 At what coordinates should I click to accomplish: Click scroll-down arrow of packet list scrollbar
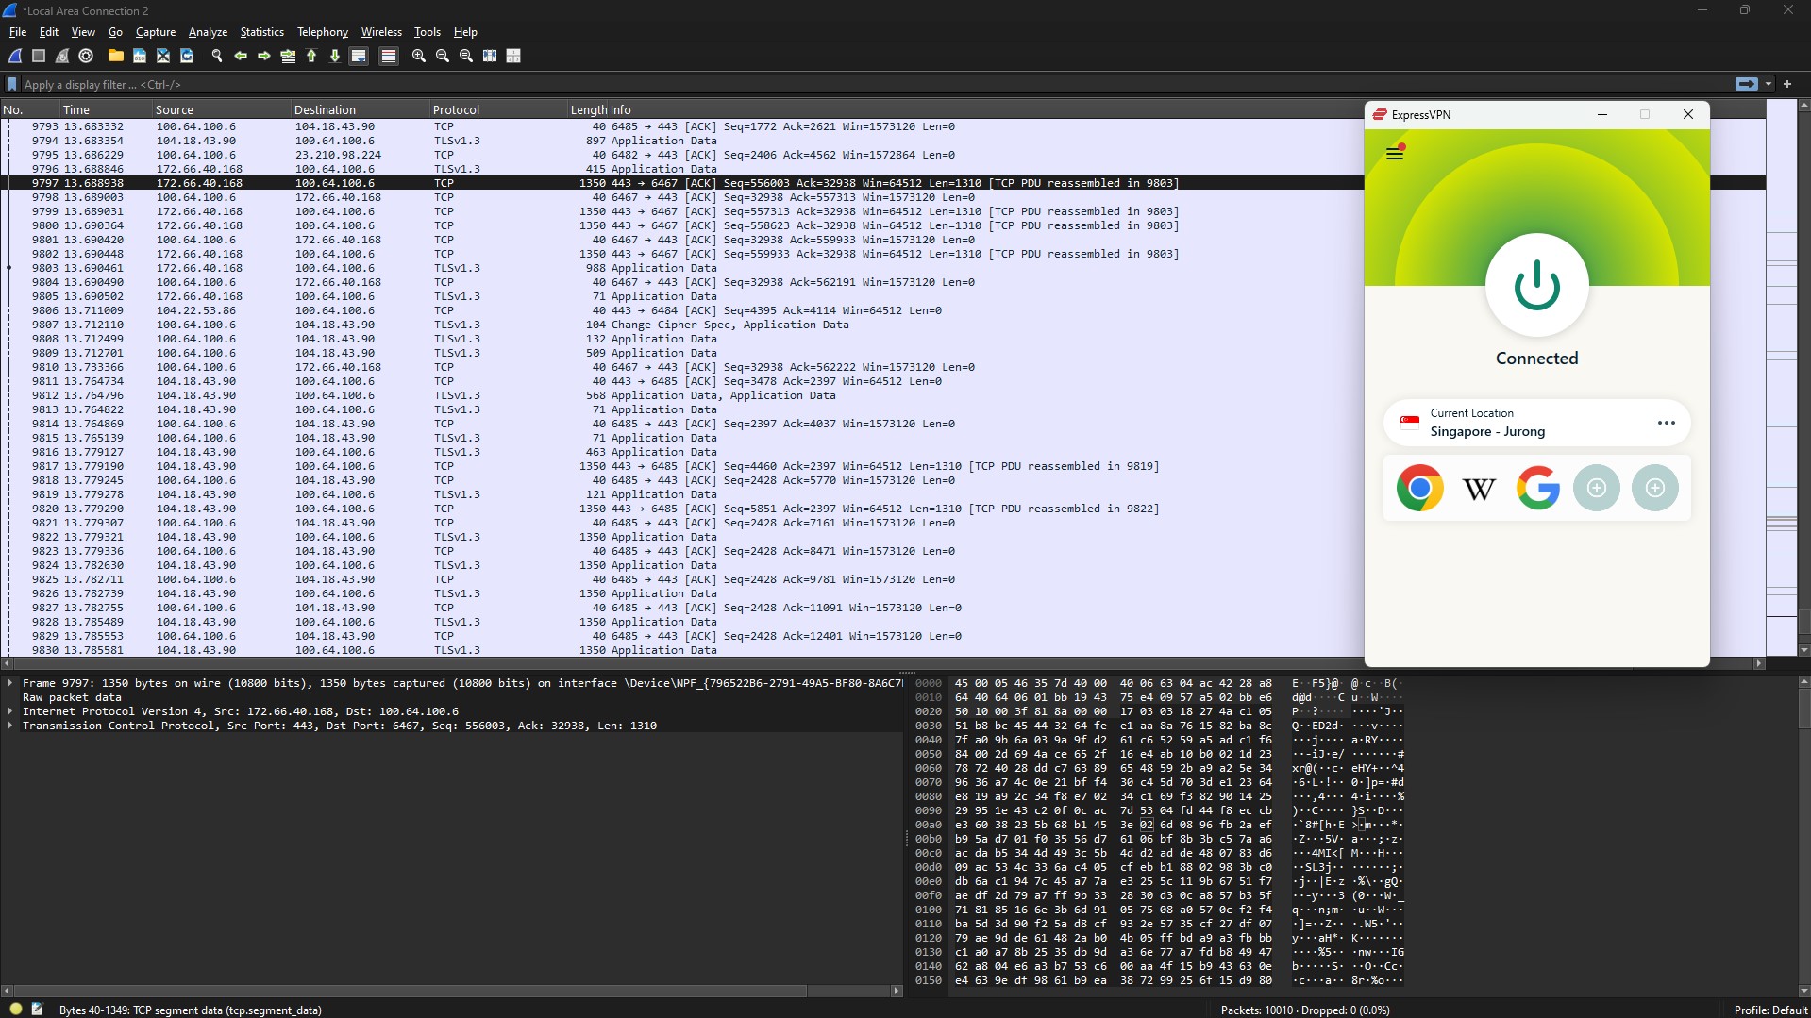tap(1803, 650)
